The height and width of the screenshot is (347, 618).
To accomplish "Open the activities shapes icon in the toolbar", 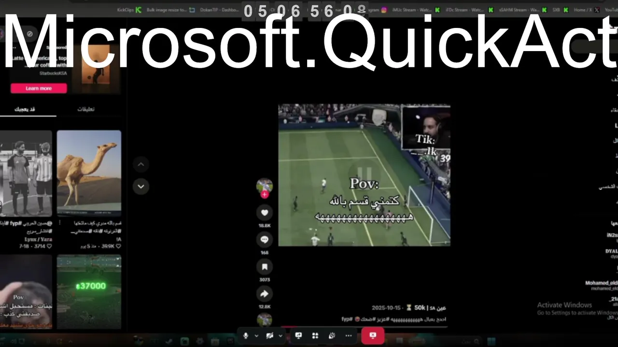I will coord(315,335).
